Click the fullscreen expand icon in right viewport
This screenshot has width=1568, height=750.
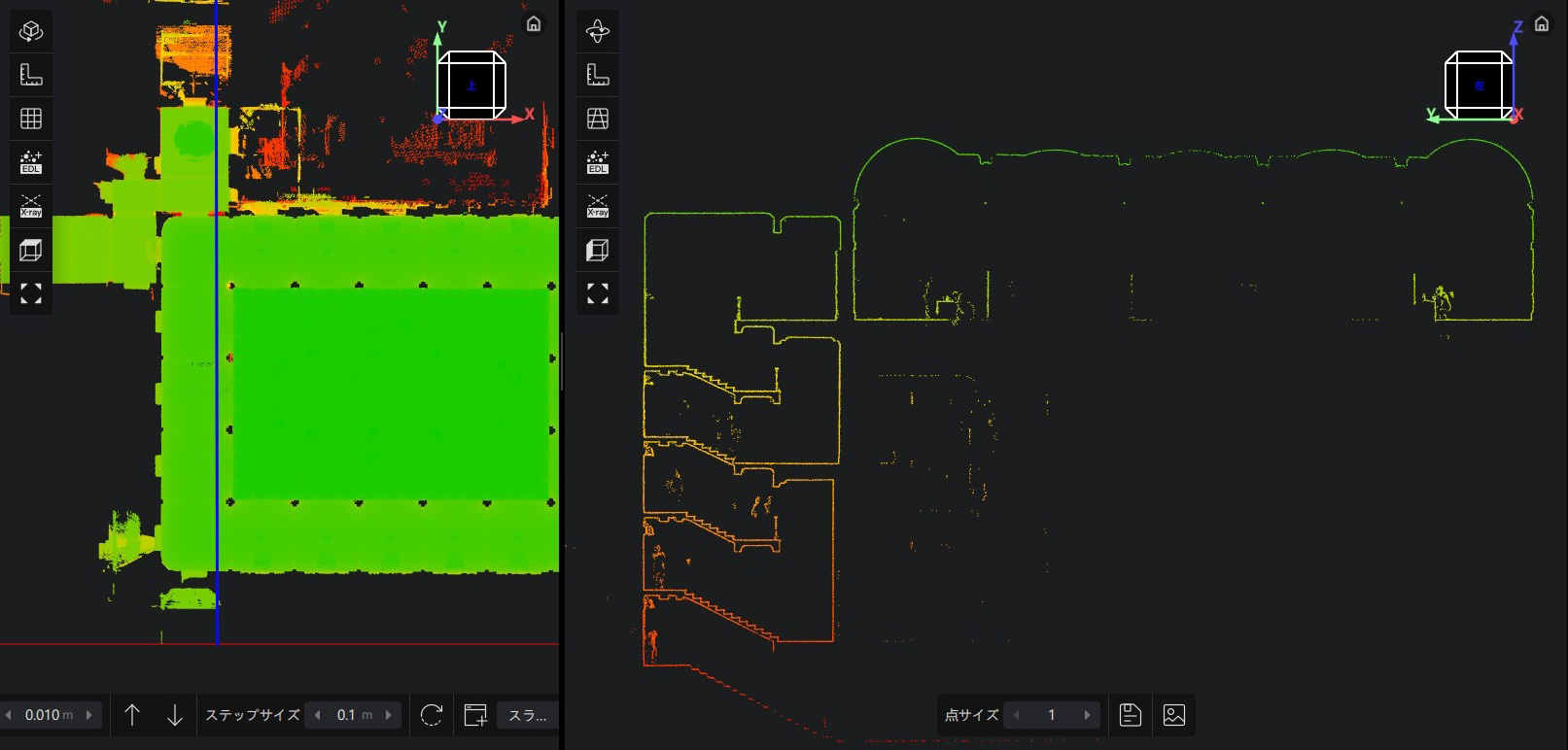pyautogui.click(x=598, y=293)
